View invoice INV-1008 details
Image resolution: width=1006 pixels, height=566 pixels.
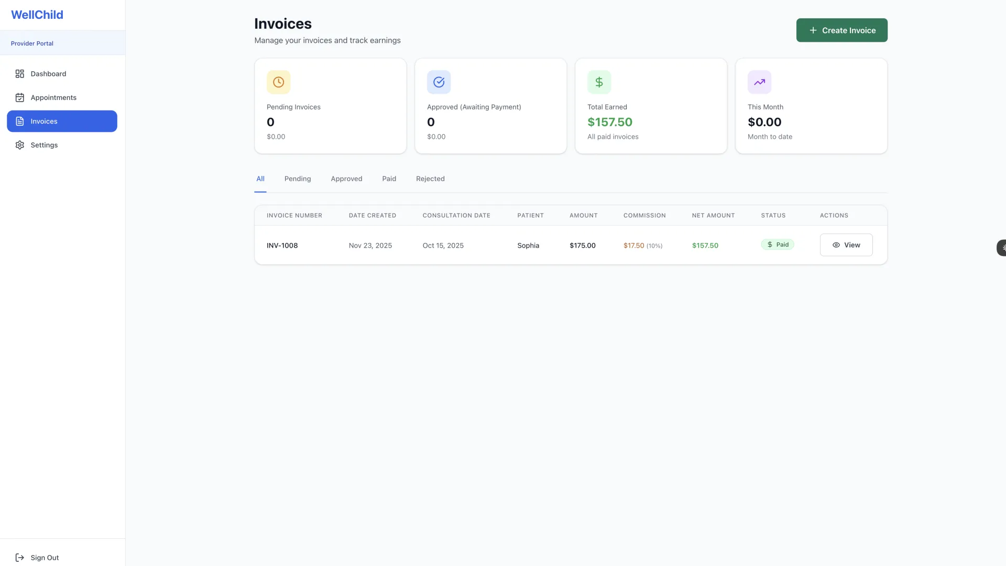click(x=846, y=245)
